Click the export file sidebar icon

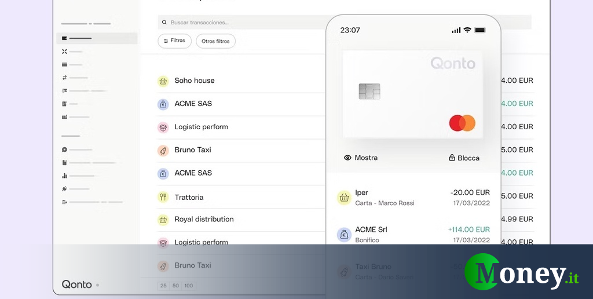[x=65, y=202]
